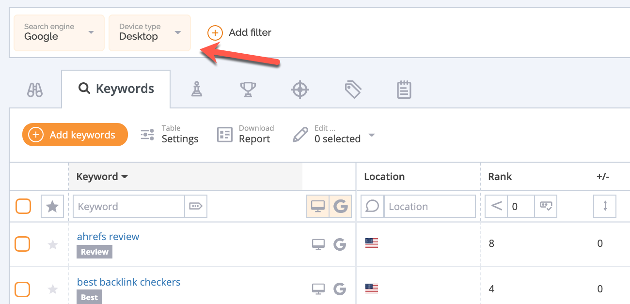Check the 'ahrefs review' row checkbox
The image size is (630, 304).
click(x=22, y=244)
